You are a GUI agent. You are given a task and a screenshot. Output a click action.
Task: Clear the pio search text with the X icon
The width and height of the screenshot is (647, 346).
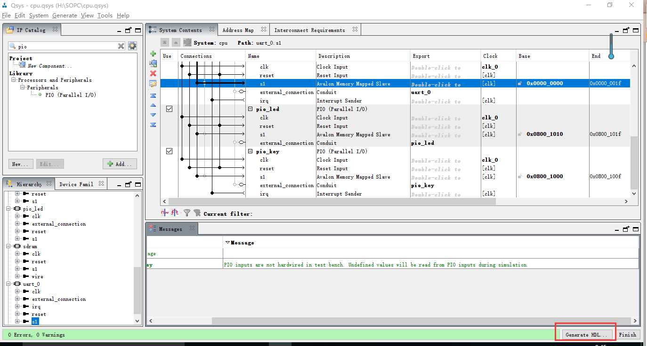tap(121, 46)
